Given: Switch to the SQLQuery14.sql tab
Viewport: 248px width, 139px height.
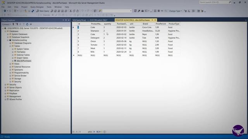Looking at the screenshot, I should click(x=90, y=20).
